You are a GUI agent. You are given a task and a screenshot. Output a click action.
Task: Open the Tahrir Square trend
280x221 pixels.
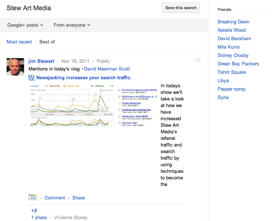pos(232,72)
